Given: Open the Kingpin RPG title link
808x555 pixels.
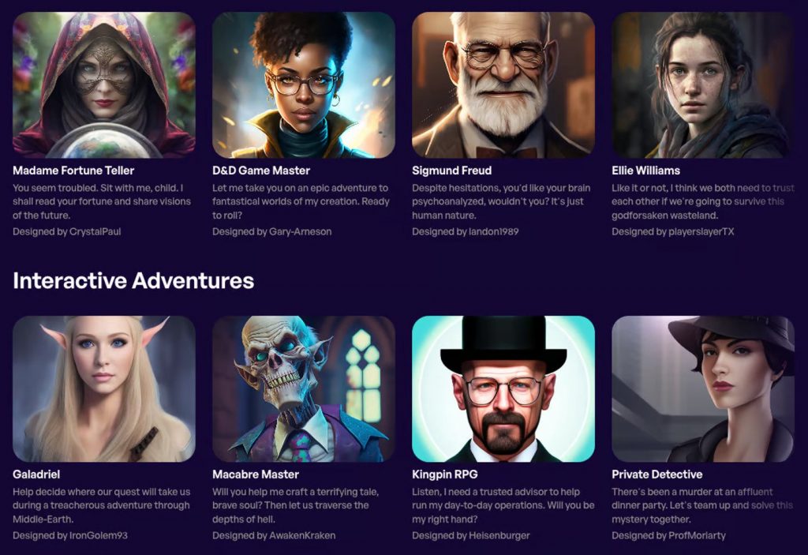Looking at the screenshot, I should pyautogui.click(x=445, y=474).
